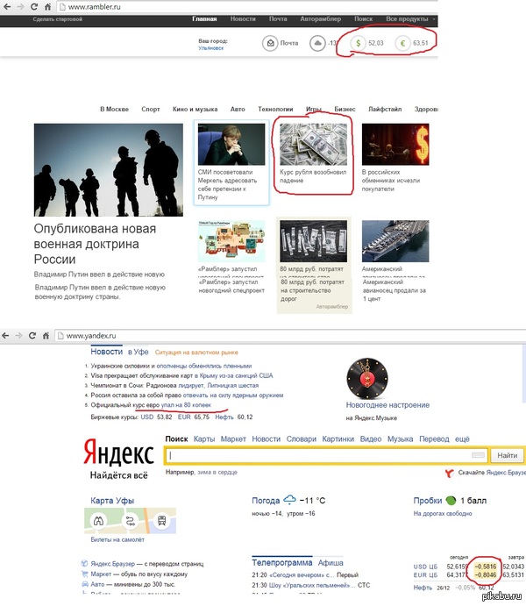Select the "Новости" tab in Rambler's top bar
This screenshot has width=526, height=606.
tap(243, 18)
